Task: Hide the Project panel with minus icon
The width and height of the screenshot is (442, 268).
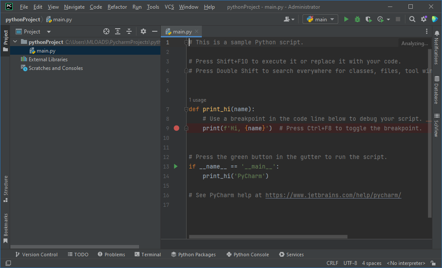Action: [154, 31]
